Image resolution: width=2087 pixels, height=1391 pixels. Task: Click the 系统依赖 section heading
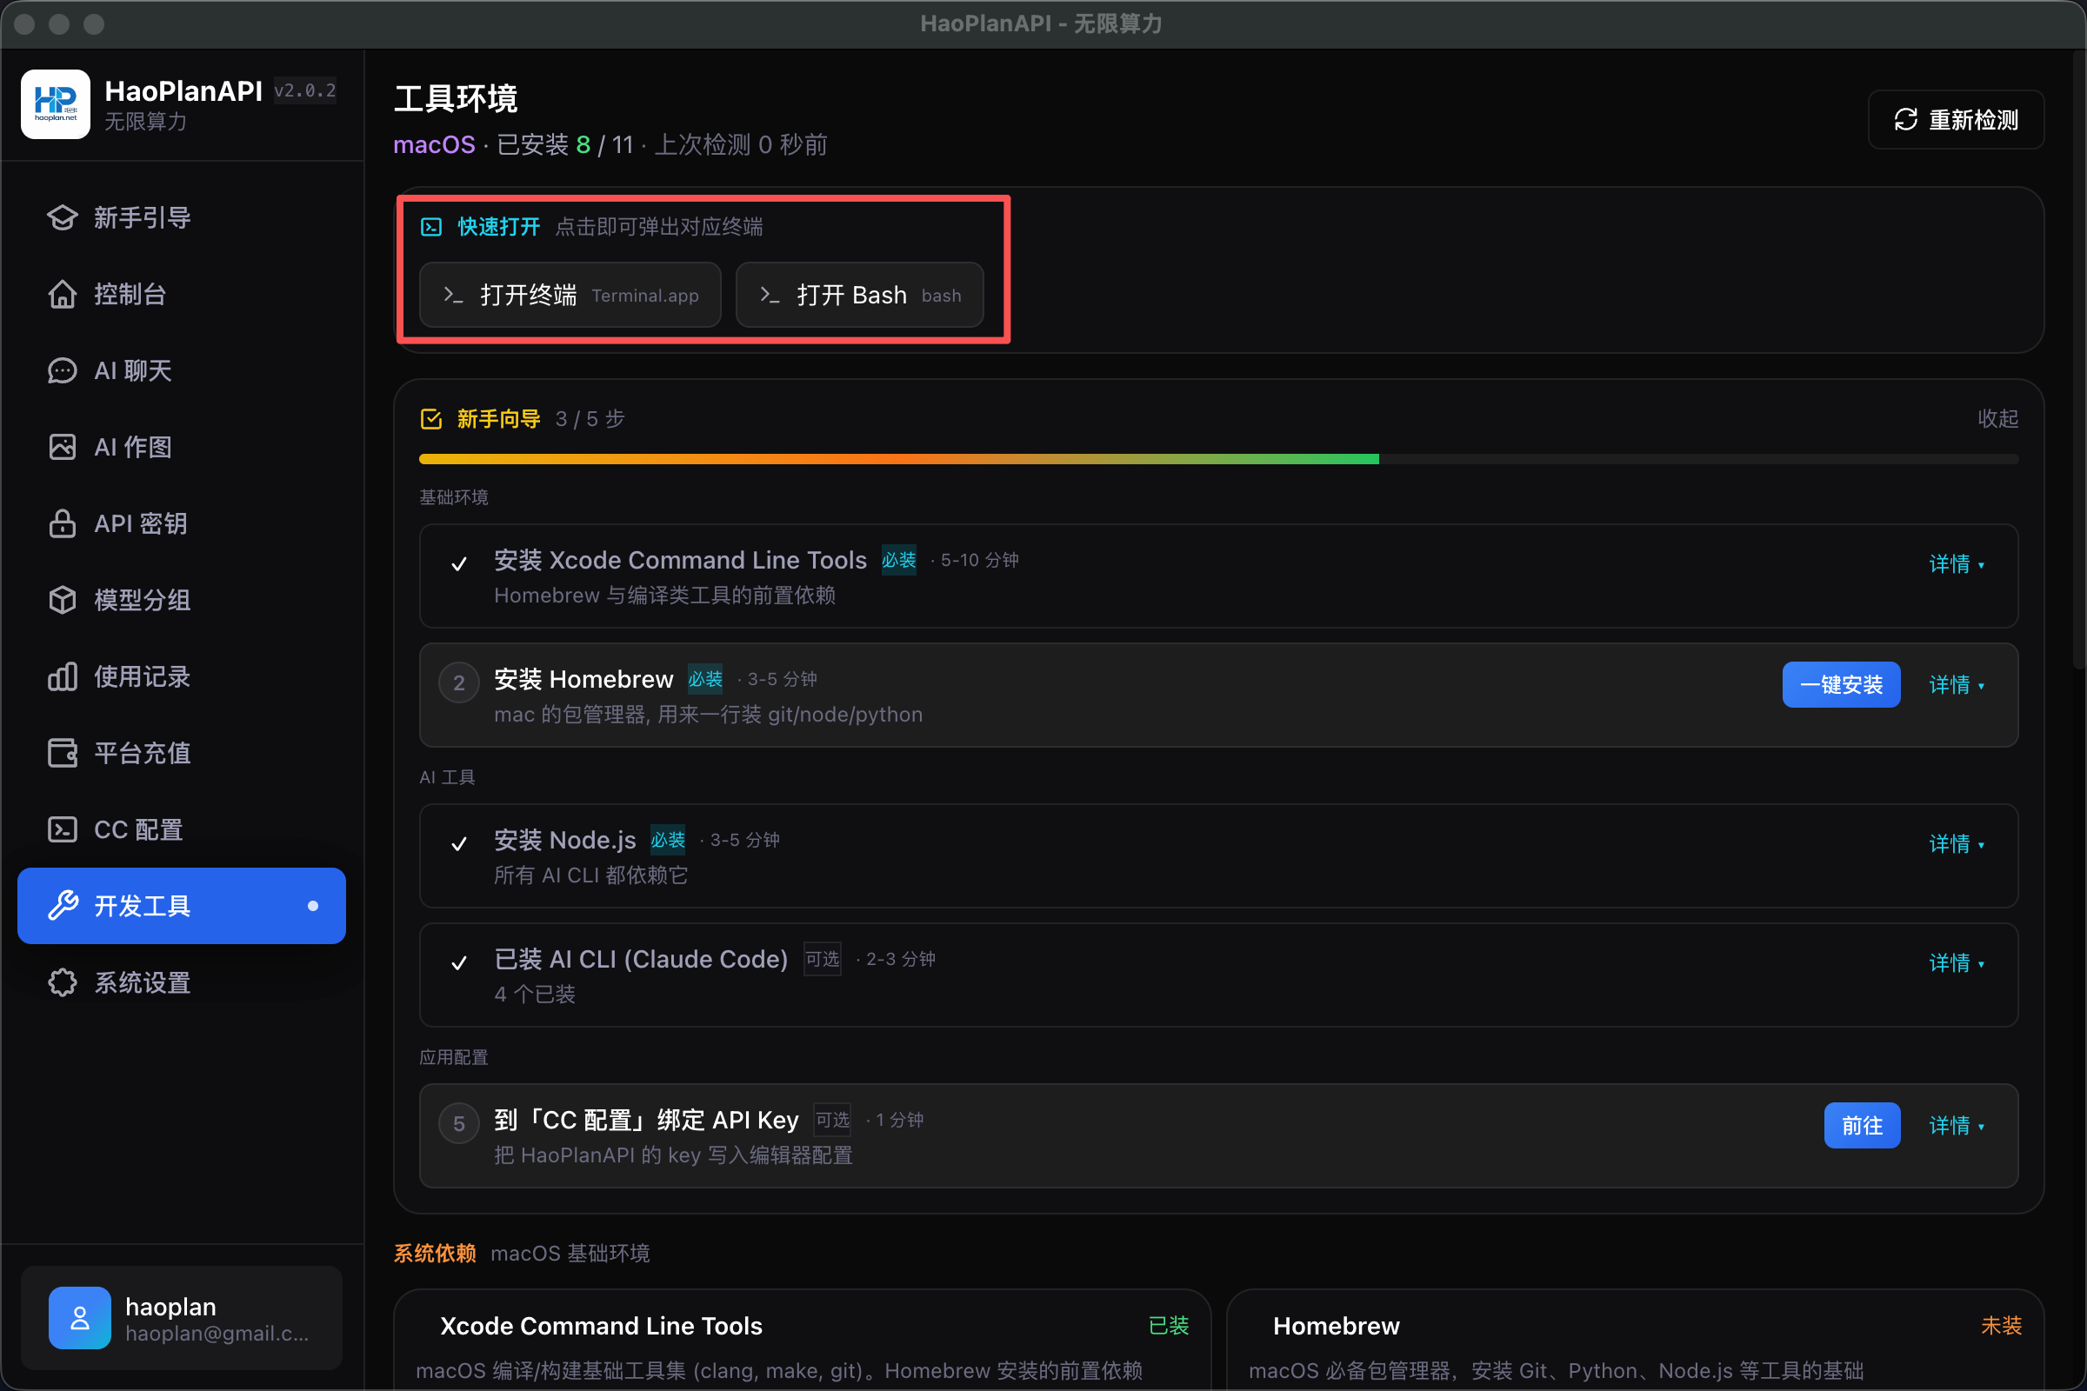click(x=435, y=1254)
